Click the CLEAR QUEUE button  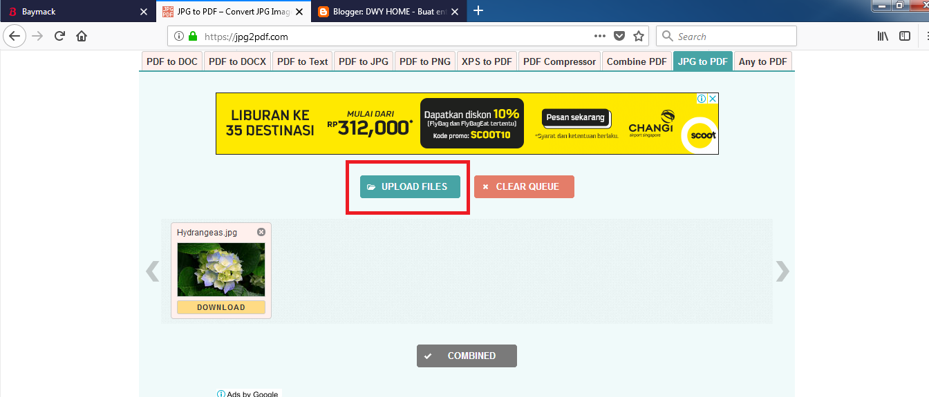pyautogui.click(x=524, y=186)
